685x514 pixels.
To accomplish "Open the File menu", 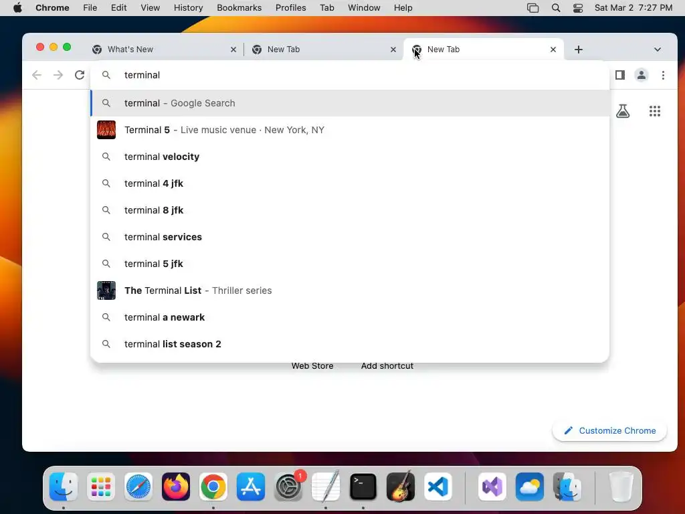I will pos(90,8).
